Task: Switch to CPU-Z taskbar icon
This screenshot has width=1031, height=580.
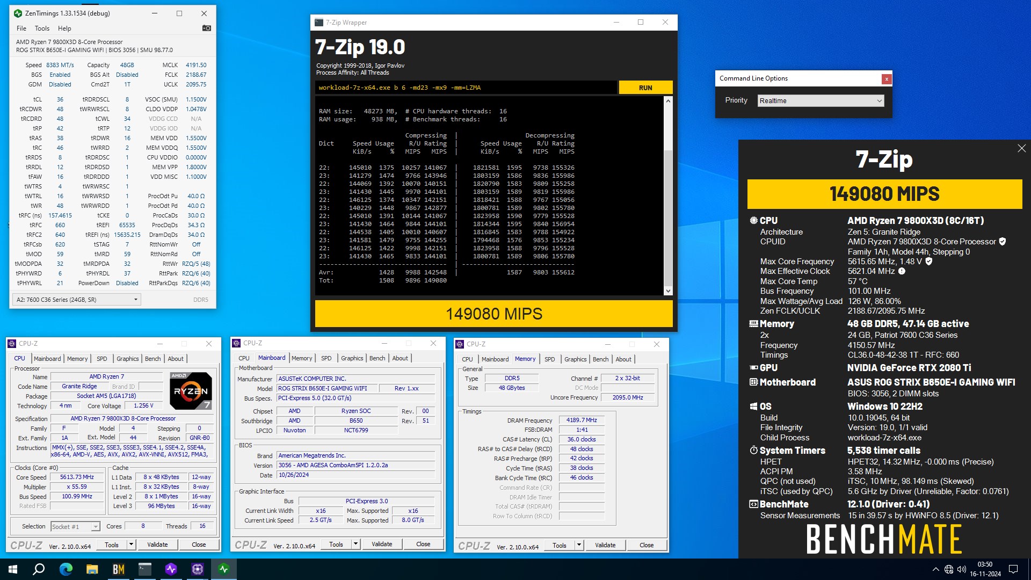Action: pos(197,569)
